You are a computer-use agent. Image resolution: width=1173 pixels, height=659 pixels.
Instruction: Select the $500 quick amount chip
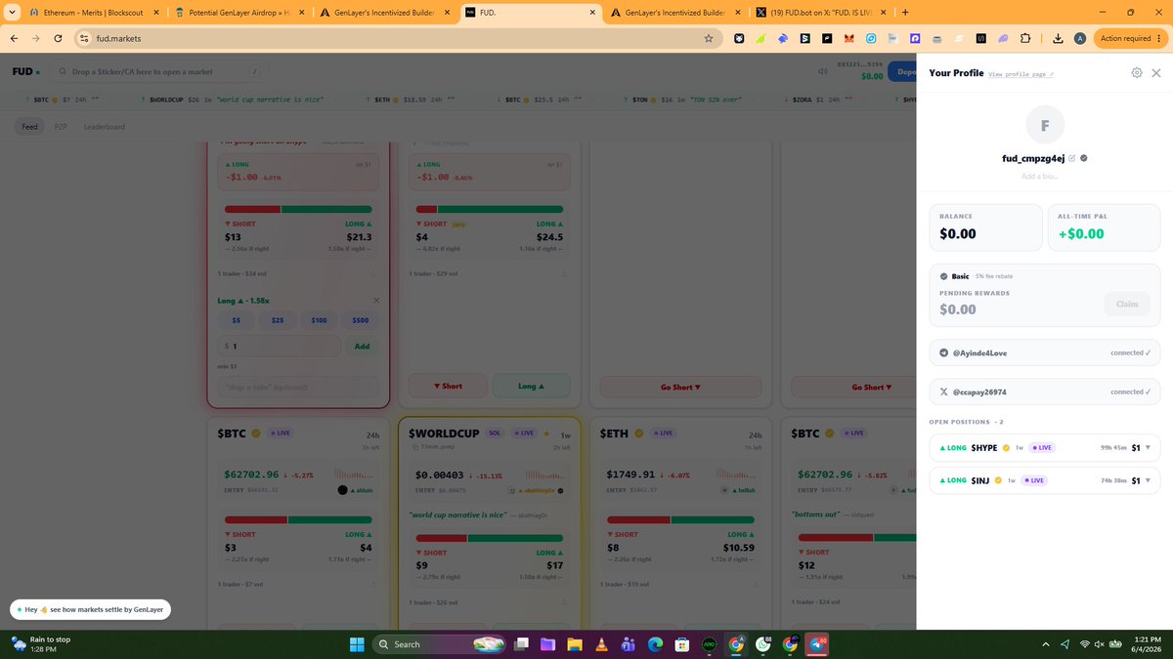361,320
